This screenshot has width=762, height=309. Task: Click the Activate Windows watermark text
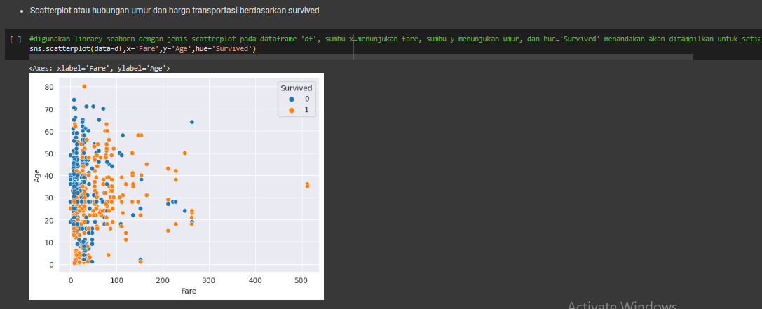[x=622, y=305]
